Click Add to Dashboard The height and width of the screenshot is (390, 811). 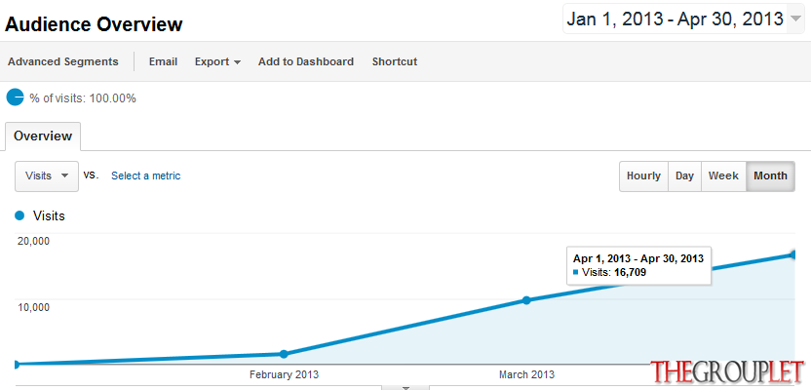click(306, 61)
